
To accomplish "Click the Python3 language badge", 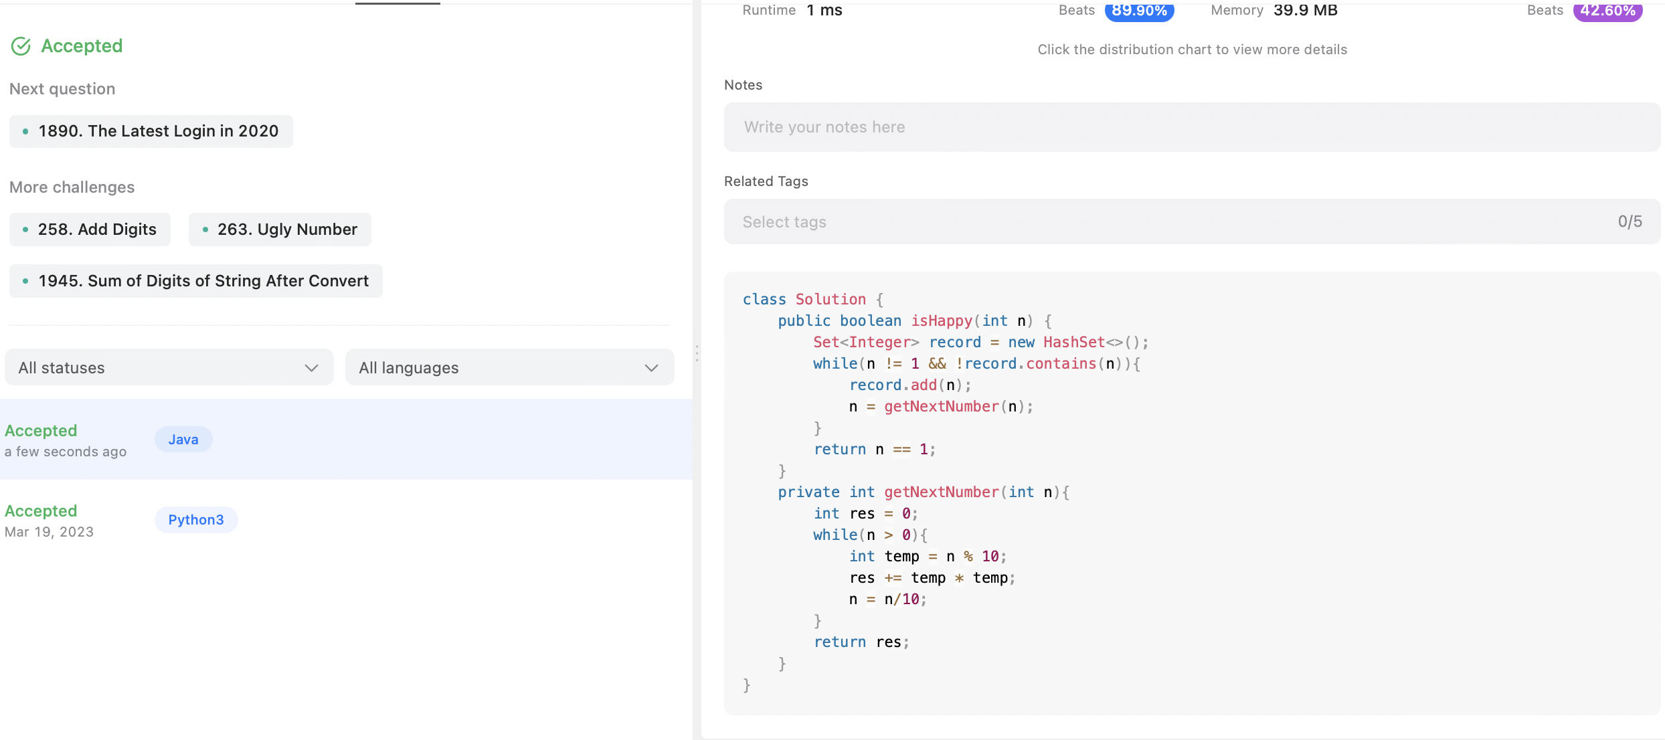I will (x=196, y=520).
